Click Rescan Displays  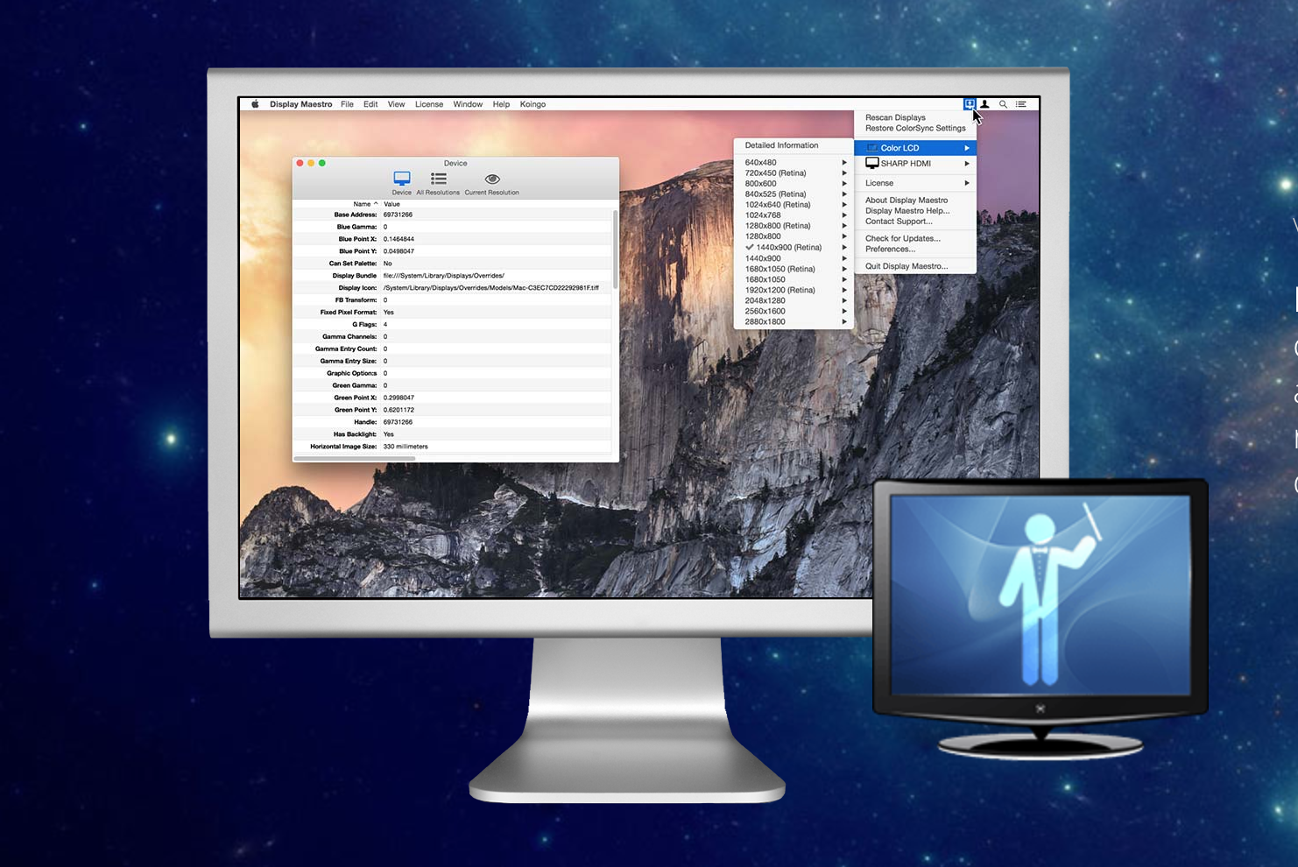(895, 117)
